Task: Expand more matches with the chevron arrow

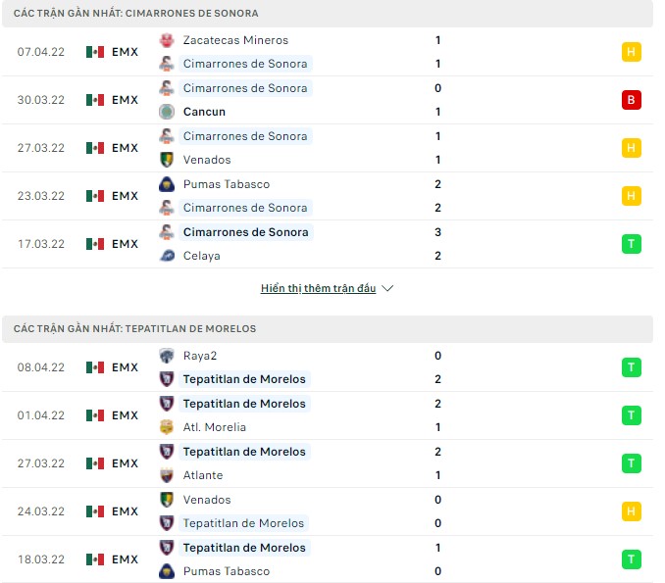Action: [387, 289]
